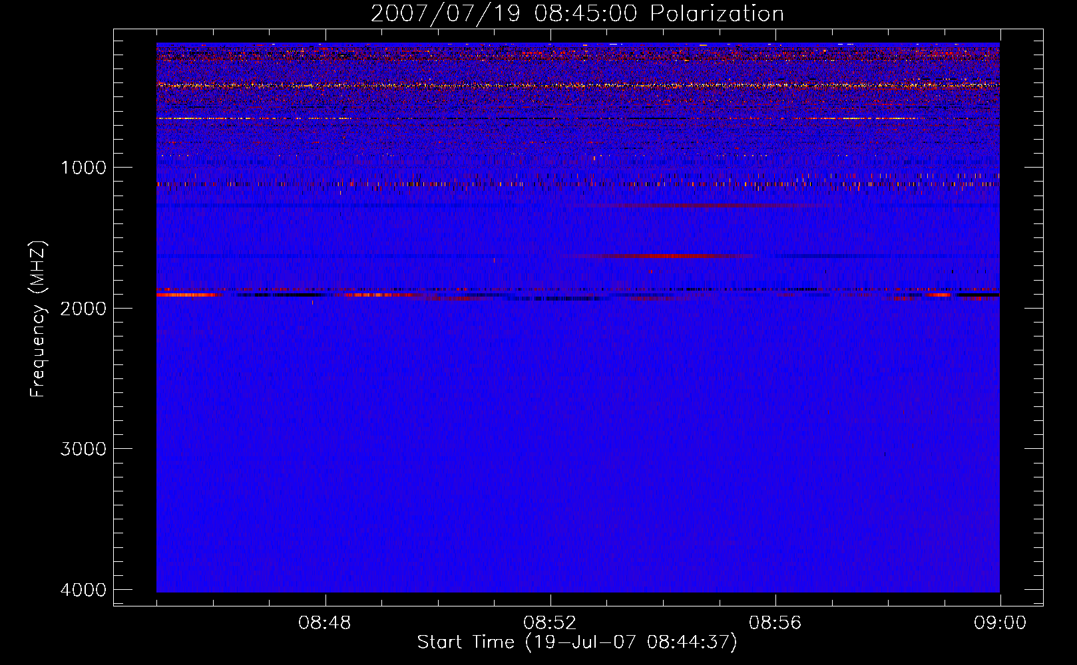
Task: Click the 3000 frequency tick label
Action: pos(83,449)
